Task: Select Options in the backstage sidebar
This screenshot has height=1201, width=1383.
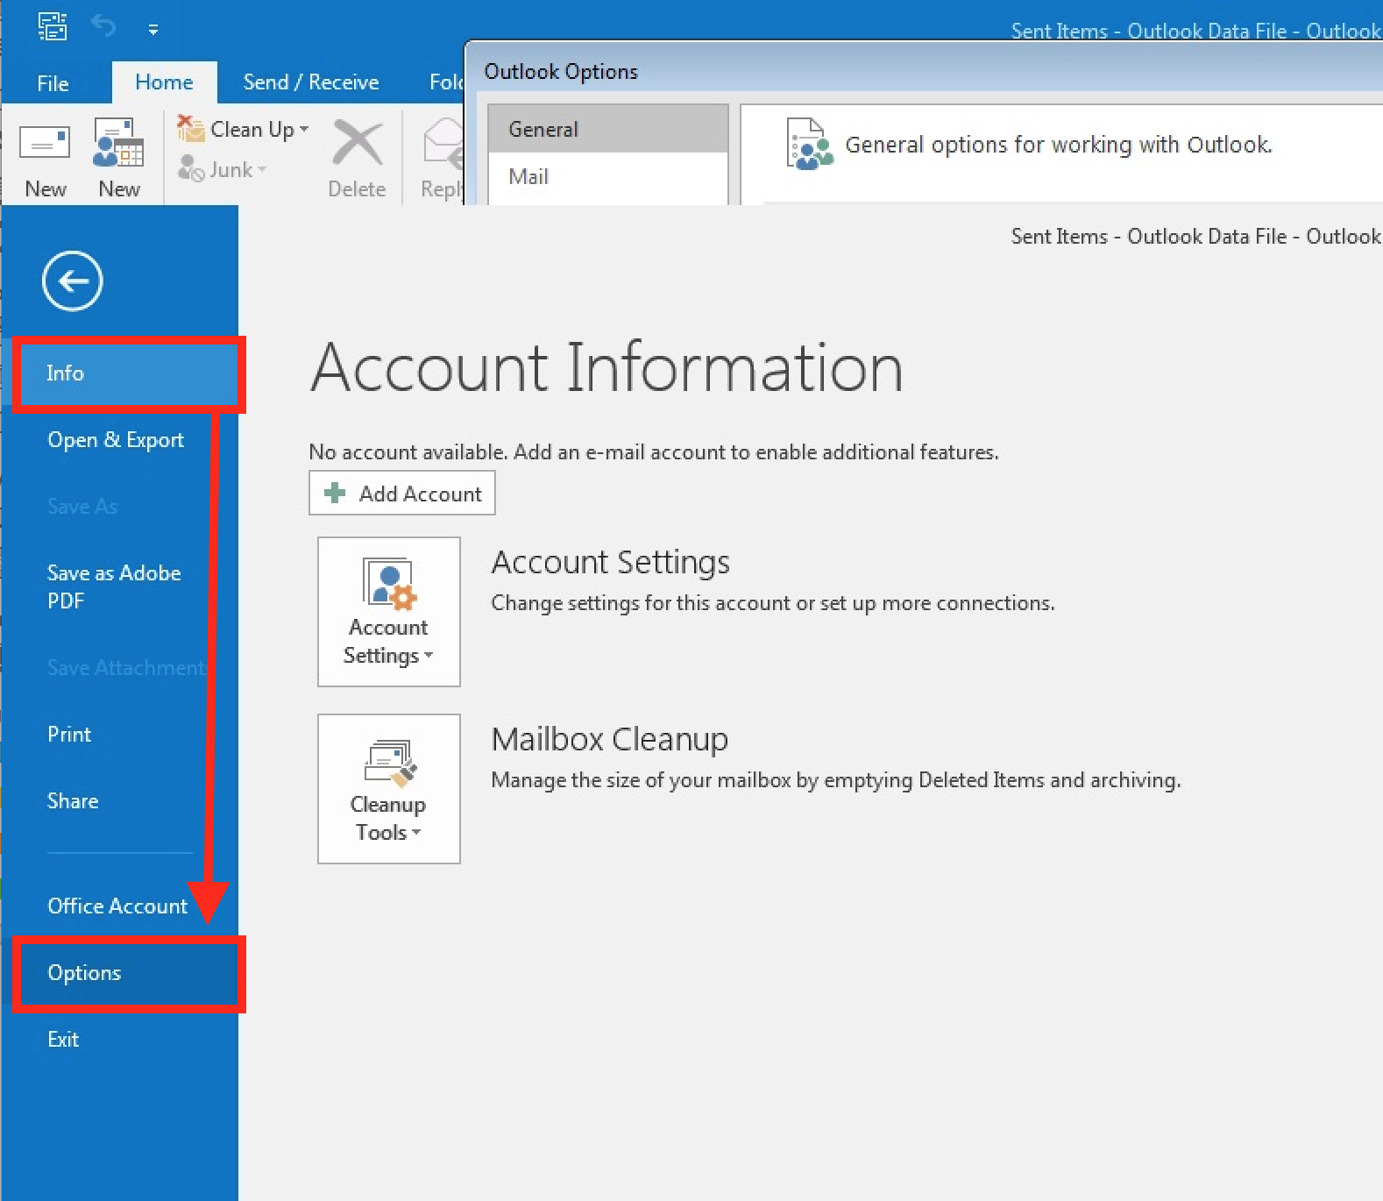Action: (84, 973)
